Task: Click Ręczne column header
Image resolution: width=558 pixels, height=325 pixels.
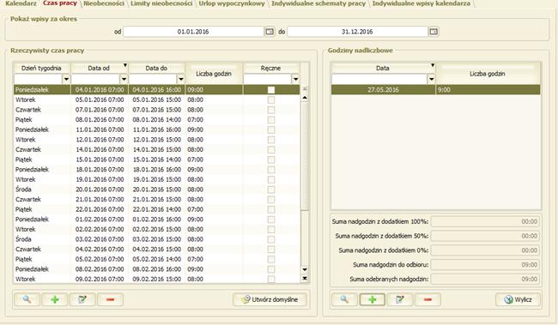Action: tap(270, 68)
